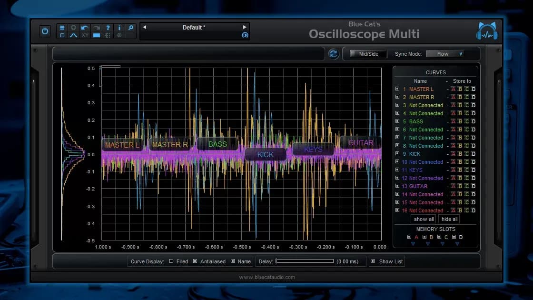Open the Default preset name menu

[194, 28]
